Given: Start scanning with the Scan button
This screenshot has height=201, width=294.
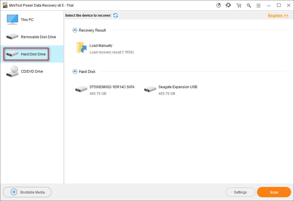Looking at the screenshot, I should (274, 192).
